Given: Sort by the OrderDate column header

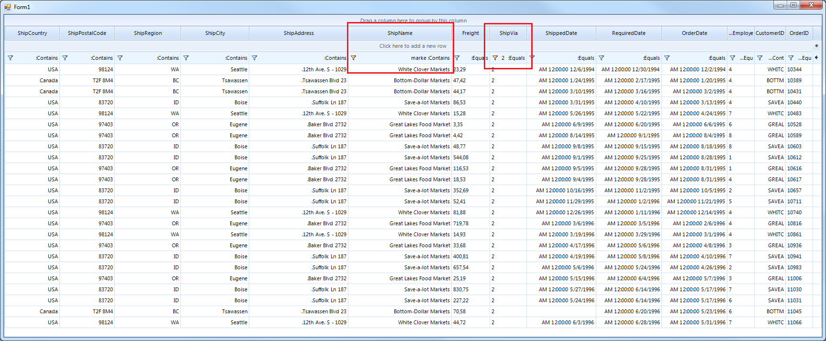Looking at the screenshot, I should (694, 33).
